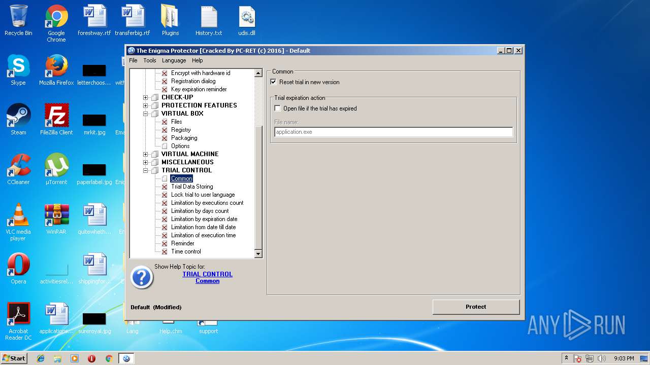Open the Plugins folder
650x365 pixels.
tap(170, 20)
